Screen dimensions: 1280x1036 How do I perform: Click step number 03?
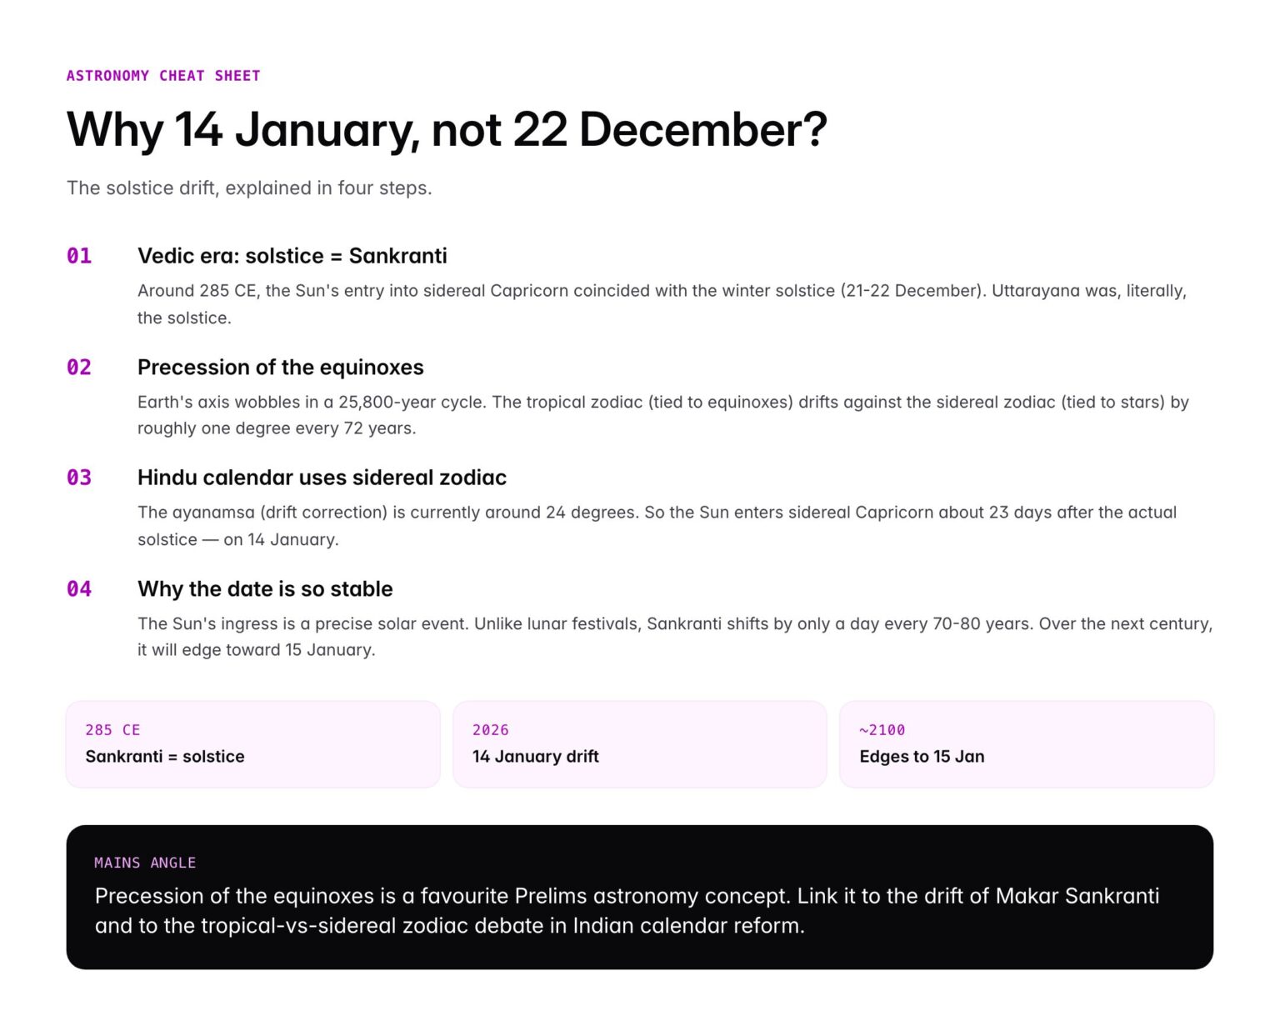tap(79, 478)
